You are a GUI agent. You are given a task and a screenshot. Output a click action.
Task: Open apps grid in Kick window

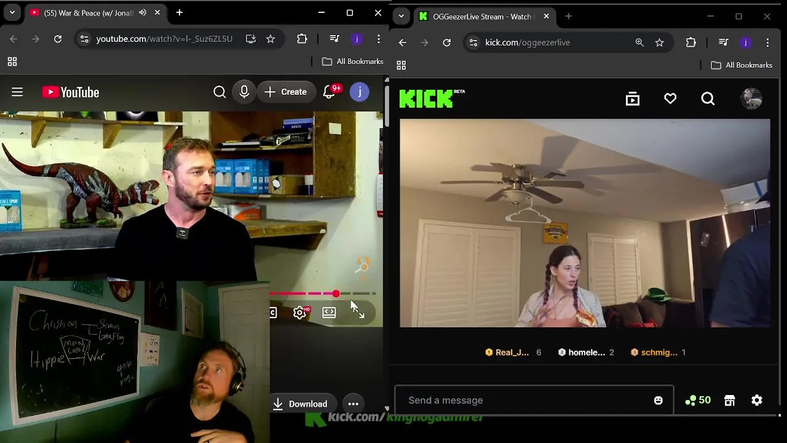(x=401, y=65)
